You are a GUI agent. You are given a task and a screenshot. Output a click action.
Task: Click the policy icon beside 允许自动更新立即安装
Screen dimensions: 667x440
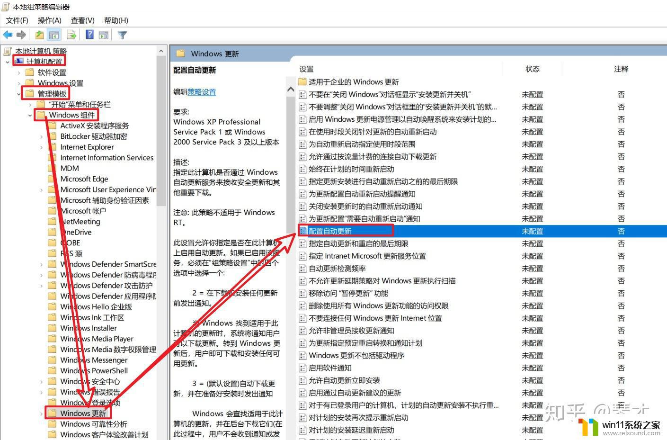point(302,380)
